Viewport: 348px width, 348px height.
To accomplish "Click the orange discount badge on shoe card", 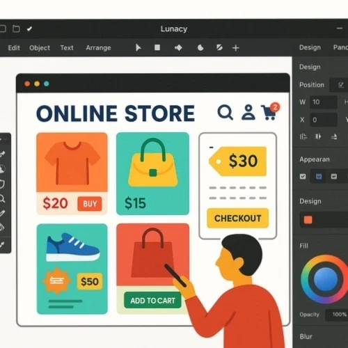I will pyautogui.click(x=56, y=281).
